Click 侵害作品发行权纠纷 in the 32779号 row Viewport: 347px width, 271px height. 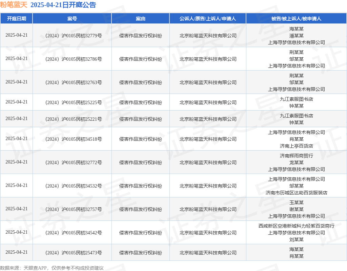pyautogui.click(x=141, y=36)
